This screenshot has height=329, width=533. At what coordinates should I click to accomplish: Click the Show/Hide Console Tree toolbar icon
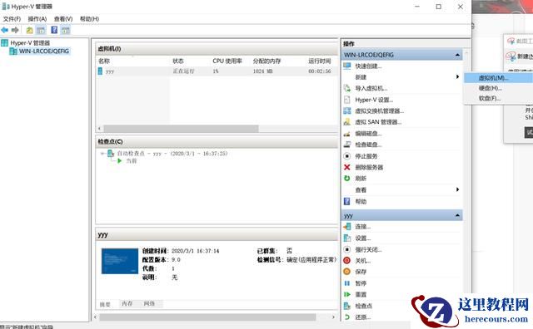[x=41, y=30]
